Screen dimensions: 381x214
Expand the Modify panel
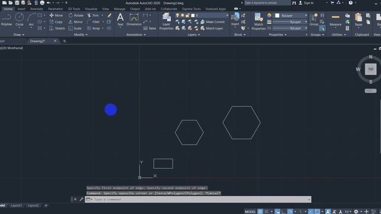click(x=81, y=34)
